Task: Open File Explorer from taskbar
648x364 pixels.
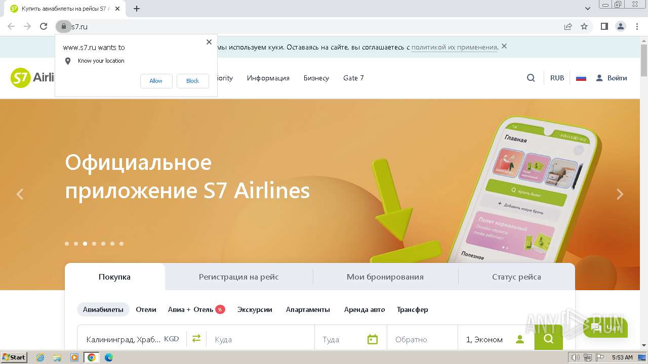Action: point(57,357)
